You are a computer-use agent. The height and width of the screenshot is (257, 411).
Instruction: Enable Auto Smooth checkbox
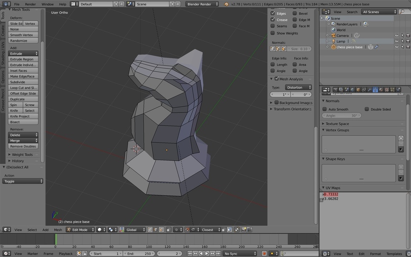(325, 109)
